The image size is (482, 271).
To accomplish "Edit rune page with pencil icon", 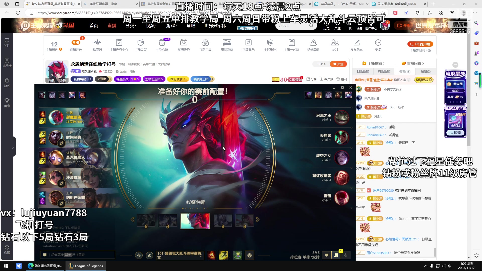I will [149, 255].
